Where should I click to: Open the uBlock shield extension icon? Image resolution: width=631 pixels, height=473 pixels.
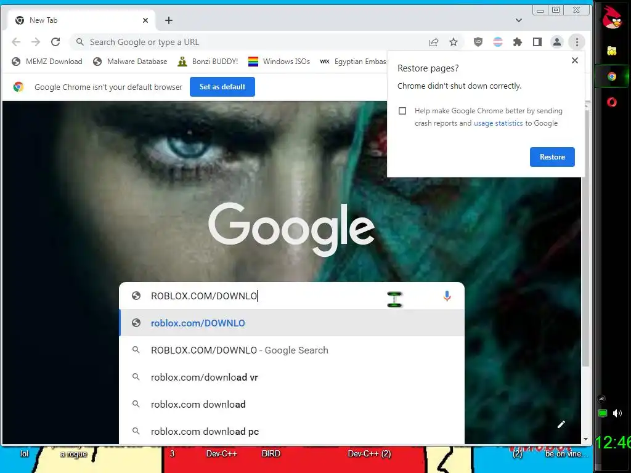tap(478, 42)
